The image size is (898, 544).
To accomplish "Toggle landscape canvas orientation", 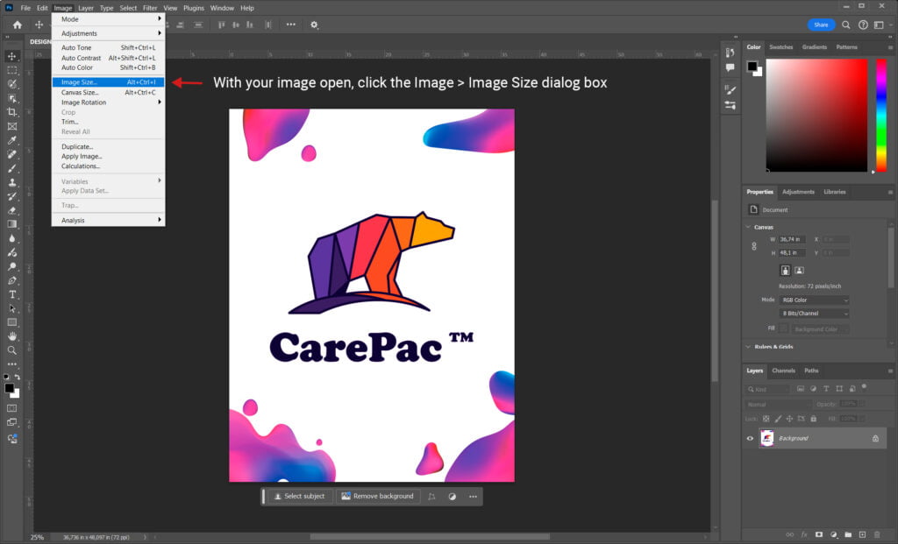I will tap(800, 269).
